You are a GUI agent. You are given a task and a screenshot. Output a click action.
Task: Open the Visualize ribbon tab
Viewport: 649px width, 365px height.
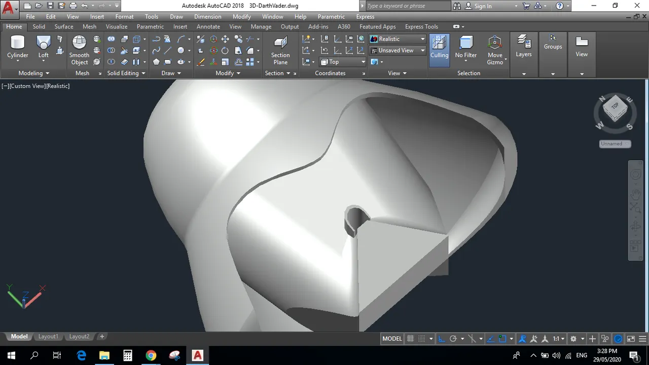tap(117, 26)
